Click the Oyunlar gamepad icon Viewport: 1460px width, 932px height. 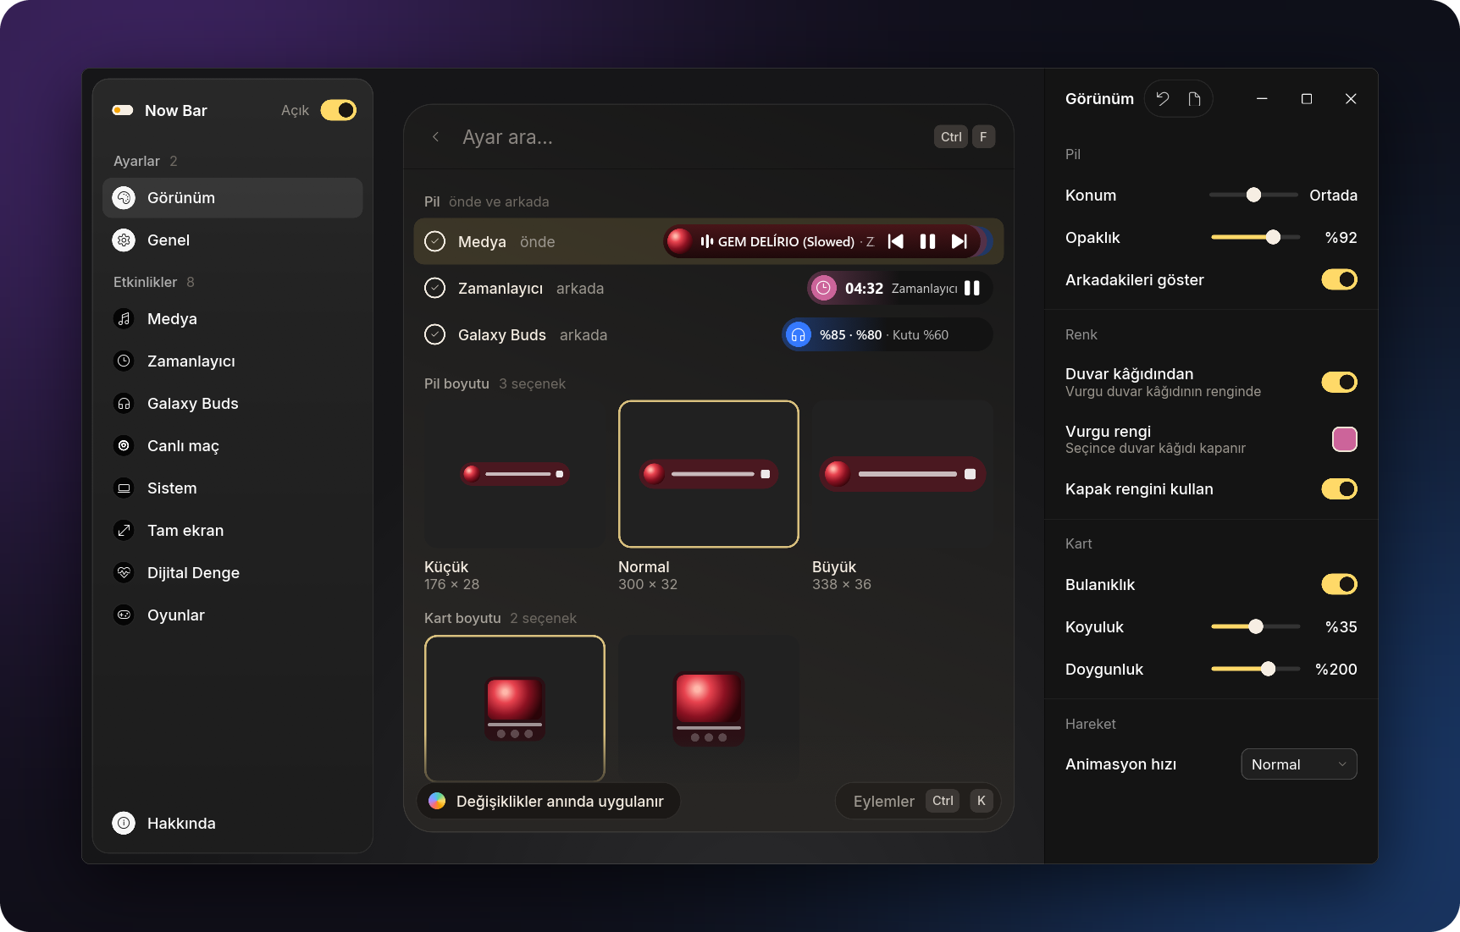point(124,615)
